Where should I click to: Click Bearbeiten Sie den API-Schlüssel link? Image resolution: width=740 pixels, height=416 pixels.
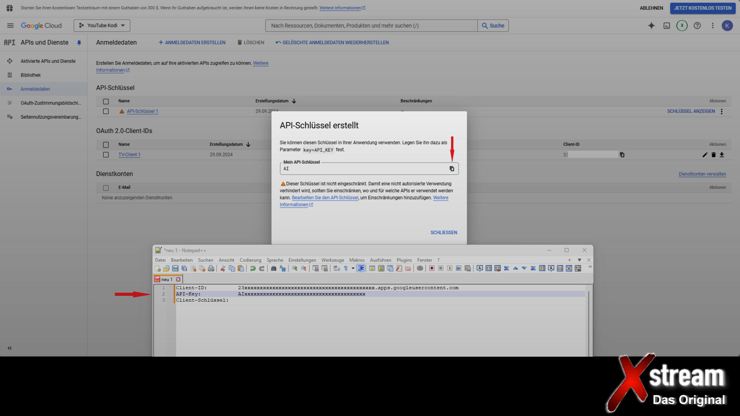click(325, 198)
